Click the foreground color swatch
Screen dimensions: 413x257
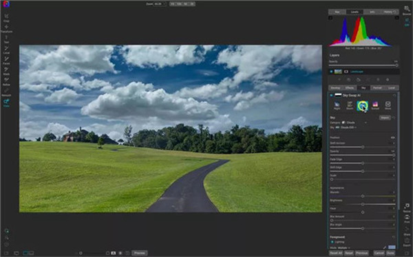[x=392, y=247]
